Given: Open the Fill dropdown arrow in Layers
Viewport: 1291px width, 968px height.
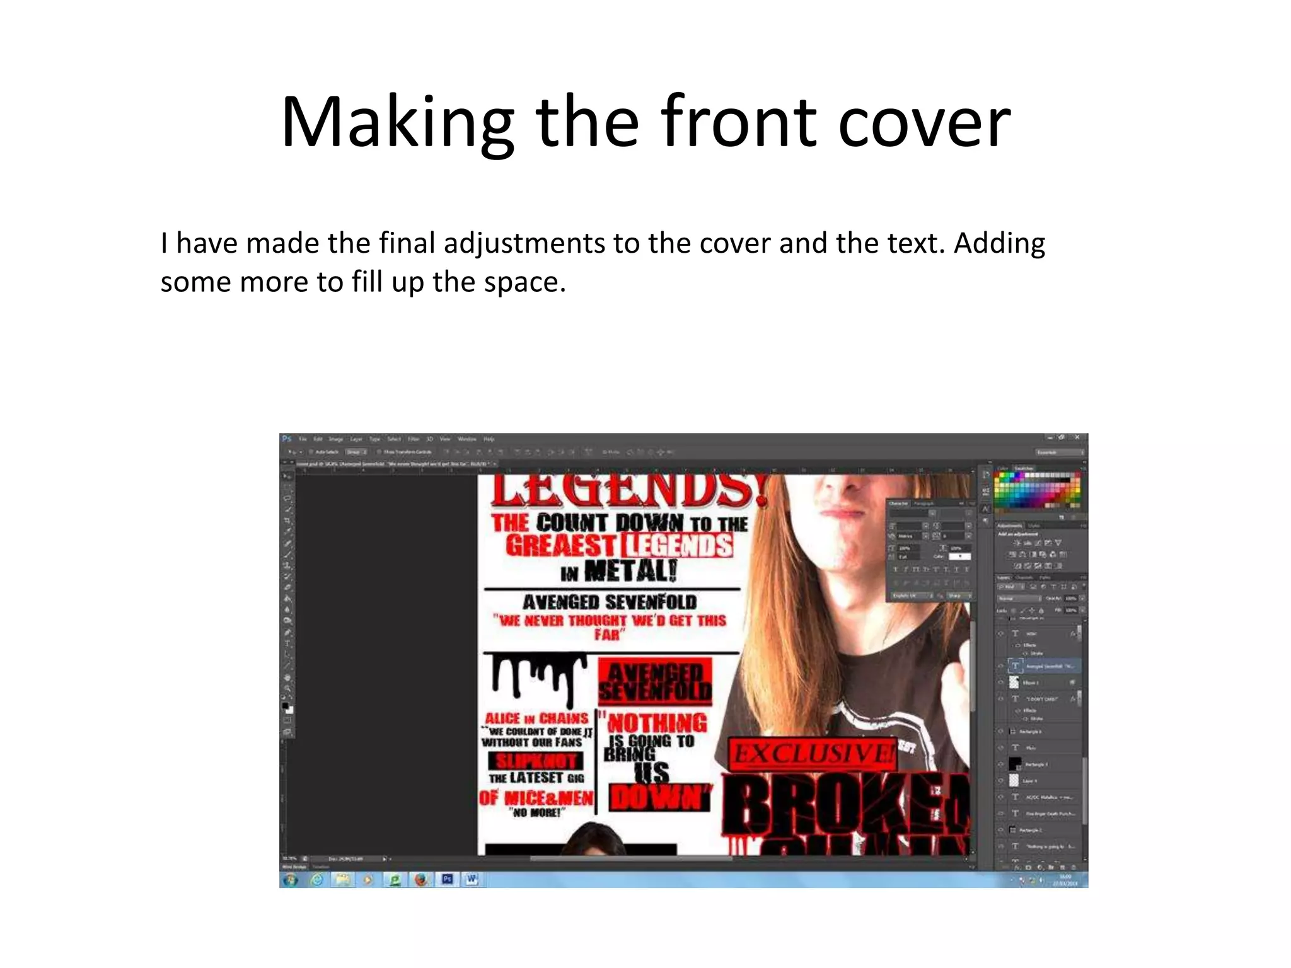Looking at the screenshot, I should click(1082, 610).
